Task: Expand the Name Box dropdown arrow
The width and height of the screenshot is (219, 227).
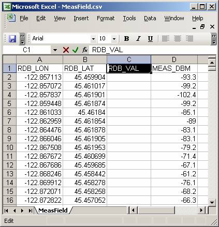Action: (55, 50)
